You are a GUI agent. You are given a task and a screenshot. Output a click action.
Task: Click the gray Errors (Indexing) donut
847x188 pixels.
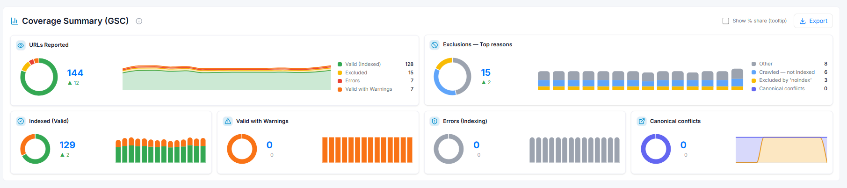pyautogui.click(x=449, y=149)
